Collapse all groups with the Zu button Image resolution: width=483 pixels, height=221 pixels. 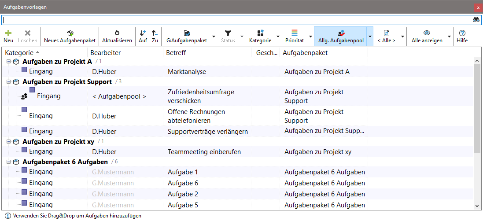tap(155, 36)
